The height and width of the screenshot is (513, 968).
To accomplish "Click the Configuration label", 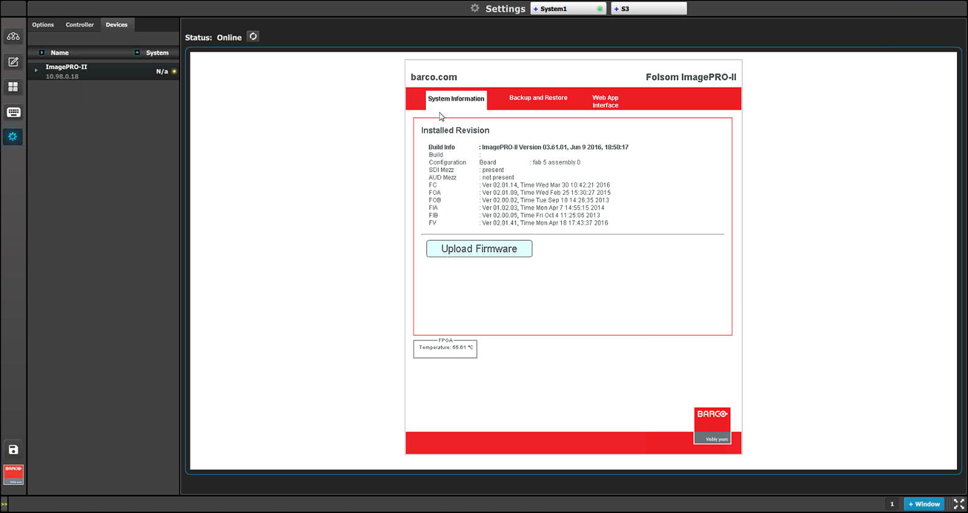I will [x=447, y=163].
